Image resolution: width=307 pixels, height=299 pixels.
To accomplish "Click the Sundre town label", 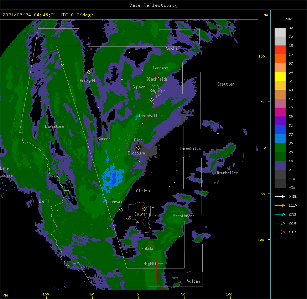I will 104,139.
